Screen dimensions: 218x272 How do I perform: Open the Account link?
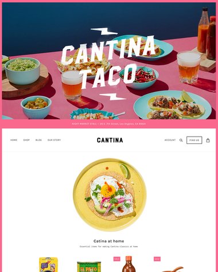tap(170, 140)
